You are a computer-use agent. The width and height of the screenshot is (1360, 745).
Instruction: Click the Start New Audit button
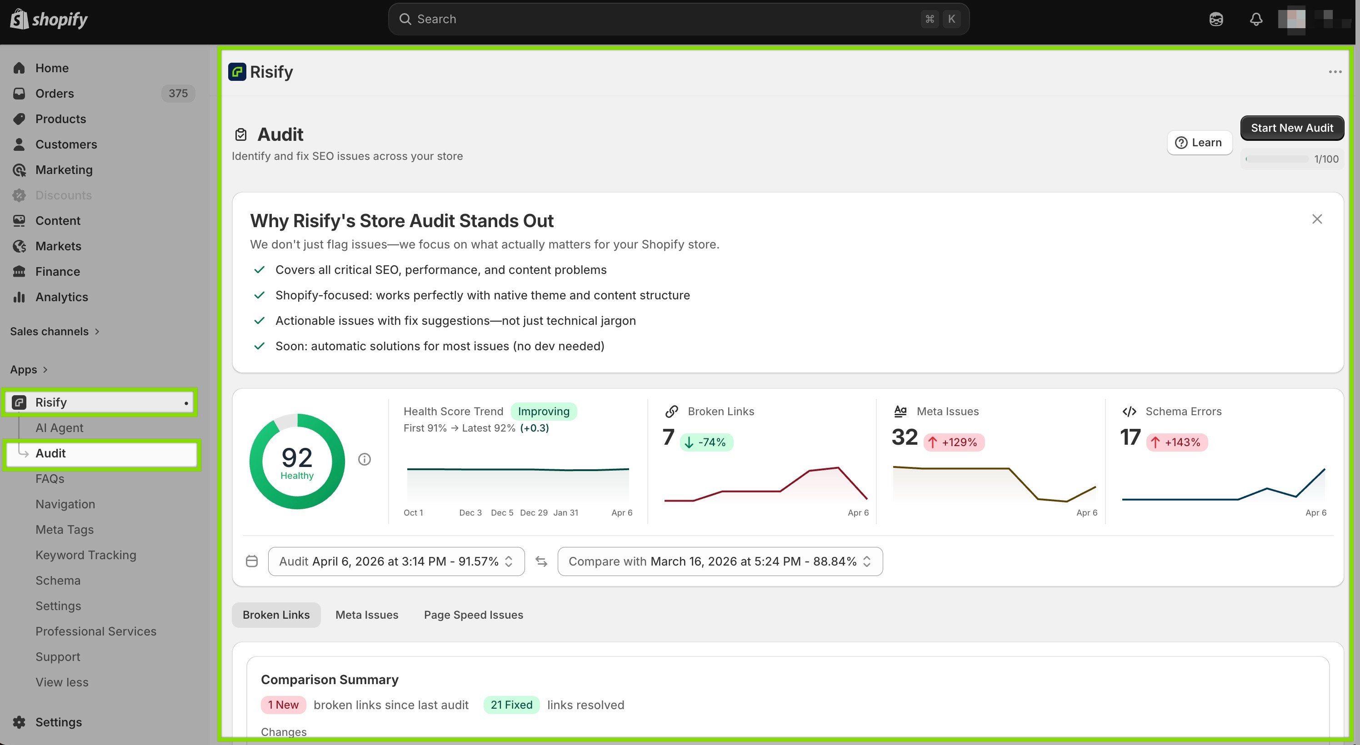tap(1292, 128)
